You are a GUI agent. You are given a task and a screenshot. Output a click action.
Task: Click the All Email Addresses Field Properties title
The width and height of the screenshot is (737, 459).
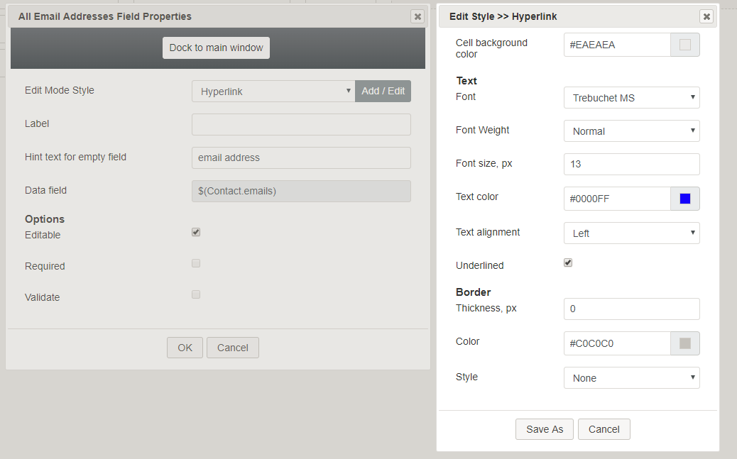pos(105,16)
